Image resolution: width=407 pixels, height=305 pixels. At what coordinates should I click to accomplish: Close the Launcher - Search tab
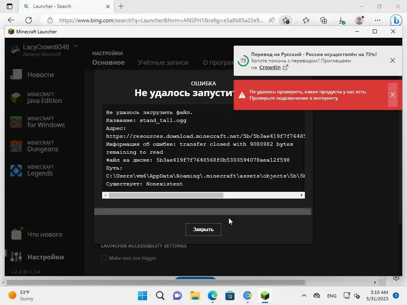(x=108, y=6)
